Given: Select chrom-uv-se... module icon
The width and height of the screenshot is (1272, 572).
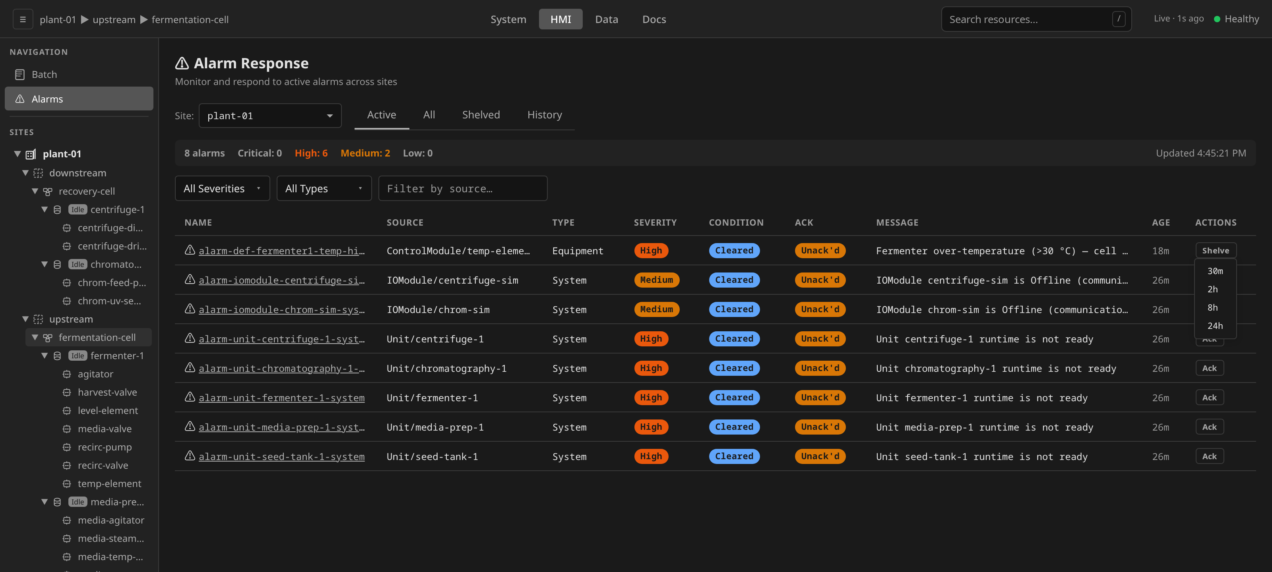Looking at the screenshot, I should tap(67, 301).
